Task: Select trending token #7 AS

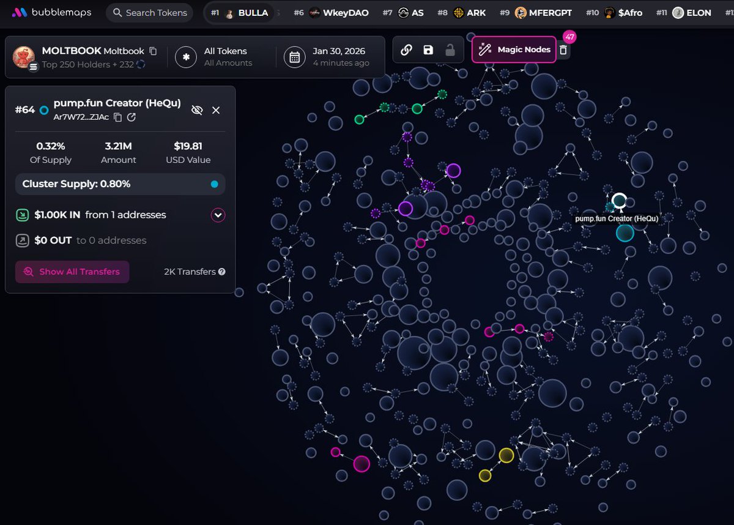Action: point(403,12)
